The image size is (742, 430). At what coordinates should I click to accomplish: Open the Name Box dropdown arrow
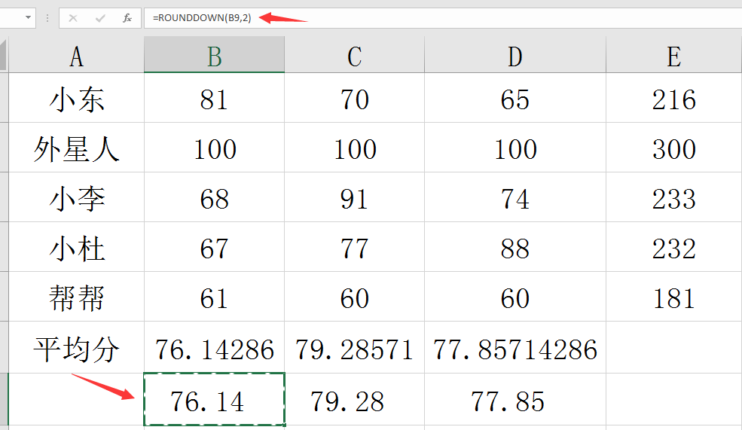tap(29, 17)
